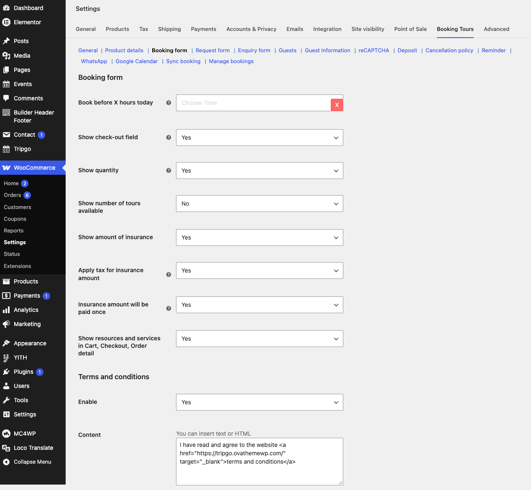531x490 pixels.
Task: Click the Contact envelope icon
Action: coord(6,135)
